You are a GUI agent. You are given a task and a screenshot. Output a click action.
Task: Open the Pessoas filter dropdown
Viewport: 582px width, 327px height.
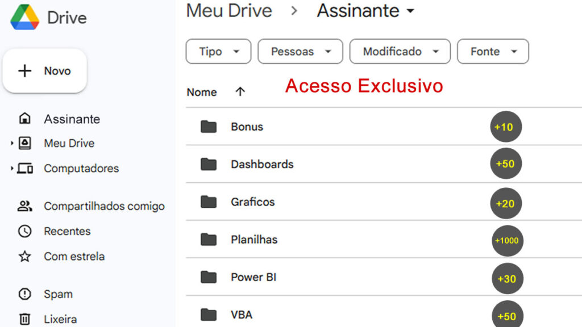coord(300,51)
